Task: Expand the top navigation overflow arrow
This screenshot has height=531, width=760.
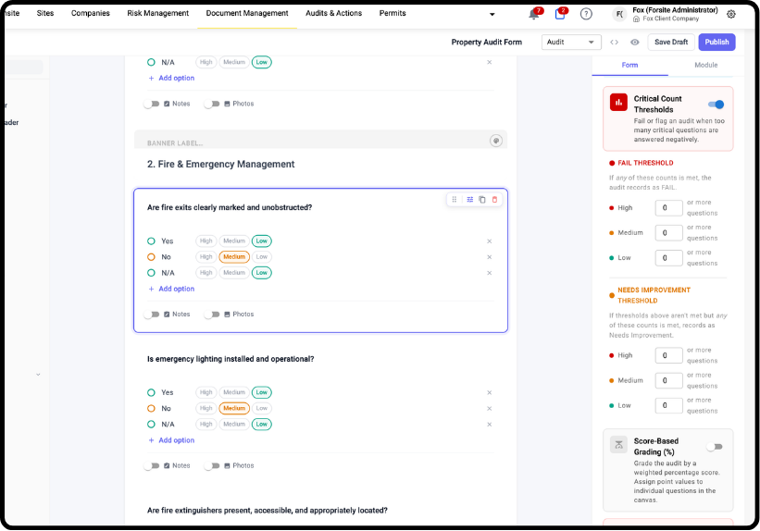Action: [492, 14]
